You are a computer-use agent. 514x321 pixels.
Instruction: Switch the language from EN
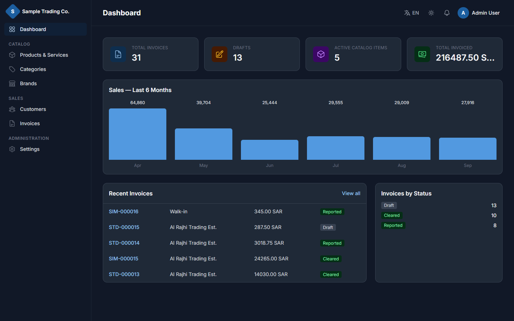pyautogui.click(x=412, y=13)
